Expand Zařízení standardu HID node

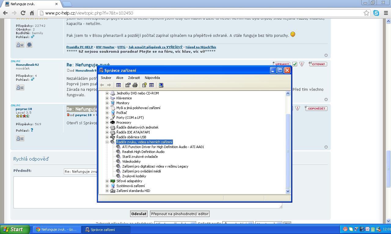[107, 191]
